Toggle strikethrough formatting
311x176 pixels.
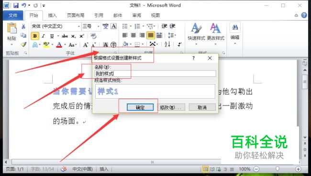pyautogui.click(x=65, y=36)
